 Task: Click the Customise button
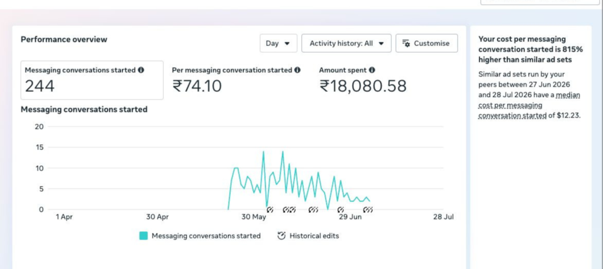(x=427, y=43)
